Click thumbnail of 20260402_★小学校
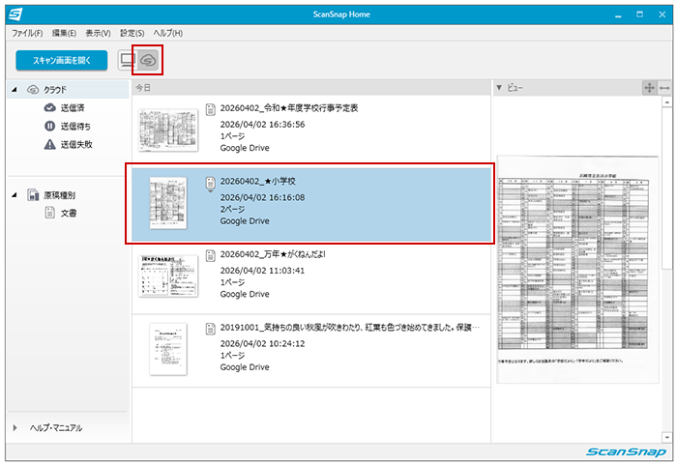Viewport: 677px width, 464px height. (x=168, y=203)
